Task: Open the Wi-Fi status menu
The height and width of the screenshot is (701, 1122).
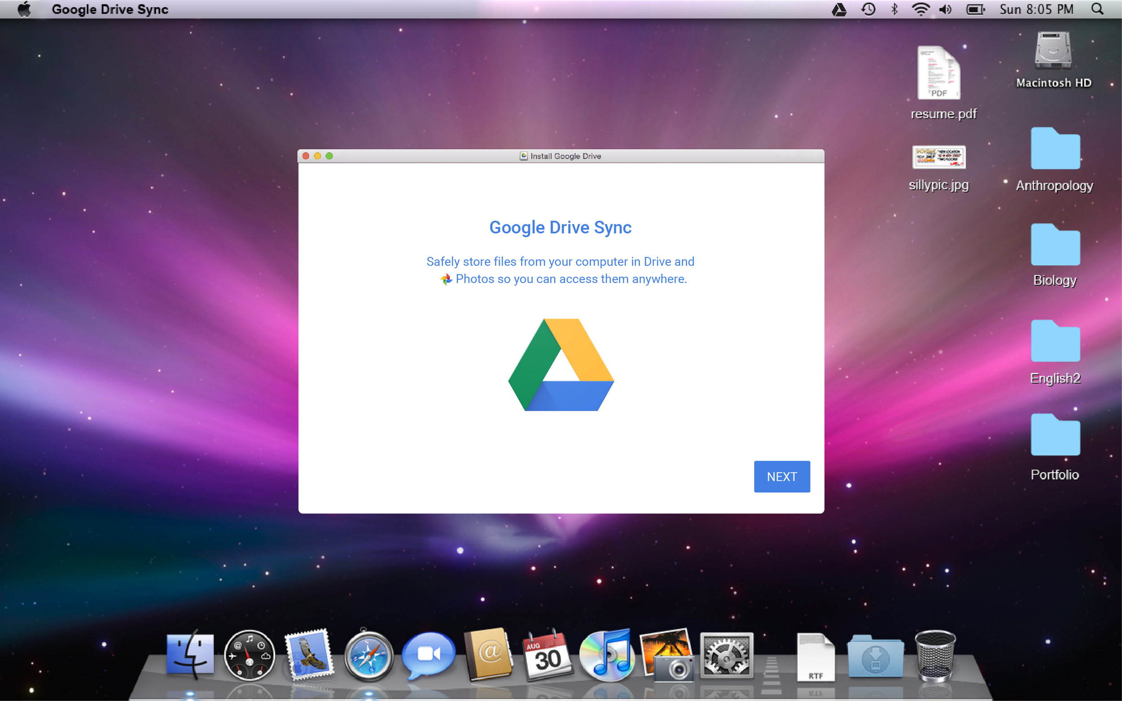Action: [x=920, y=9]
